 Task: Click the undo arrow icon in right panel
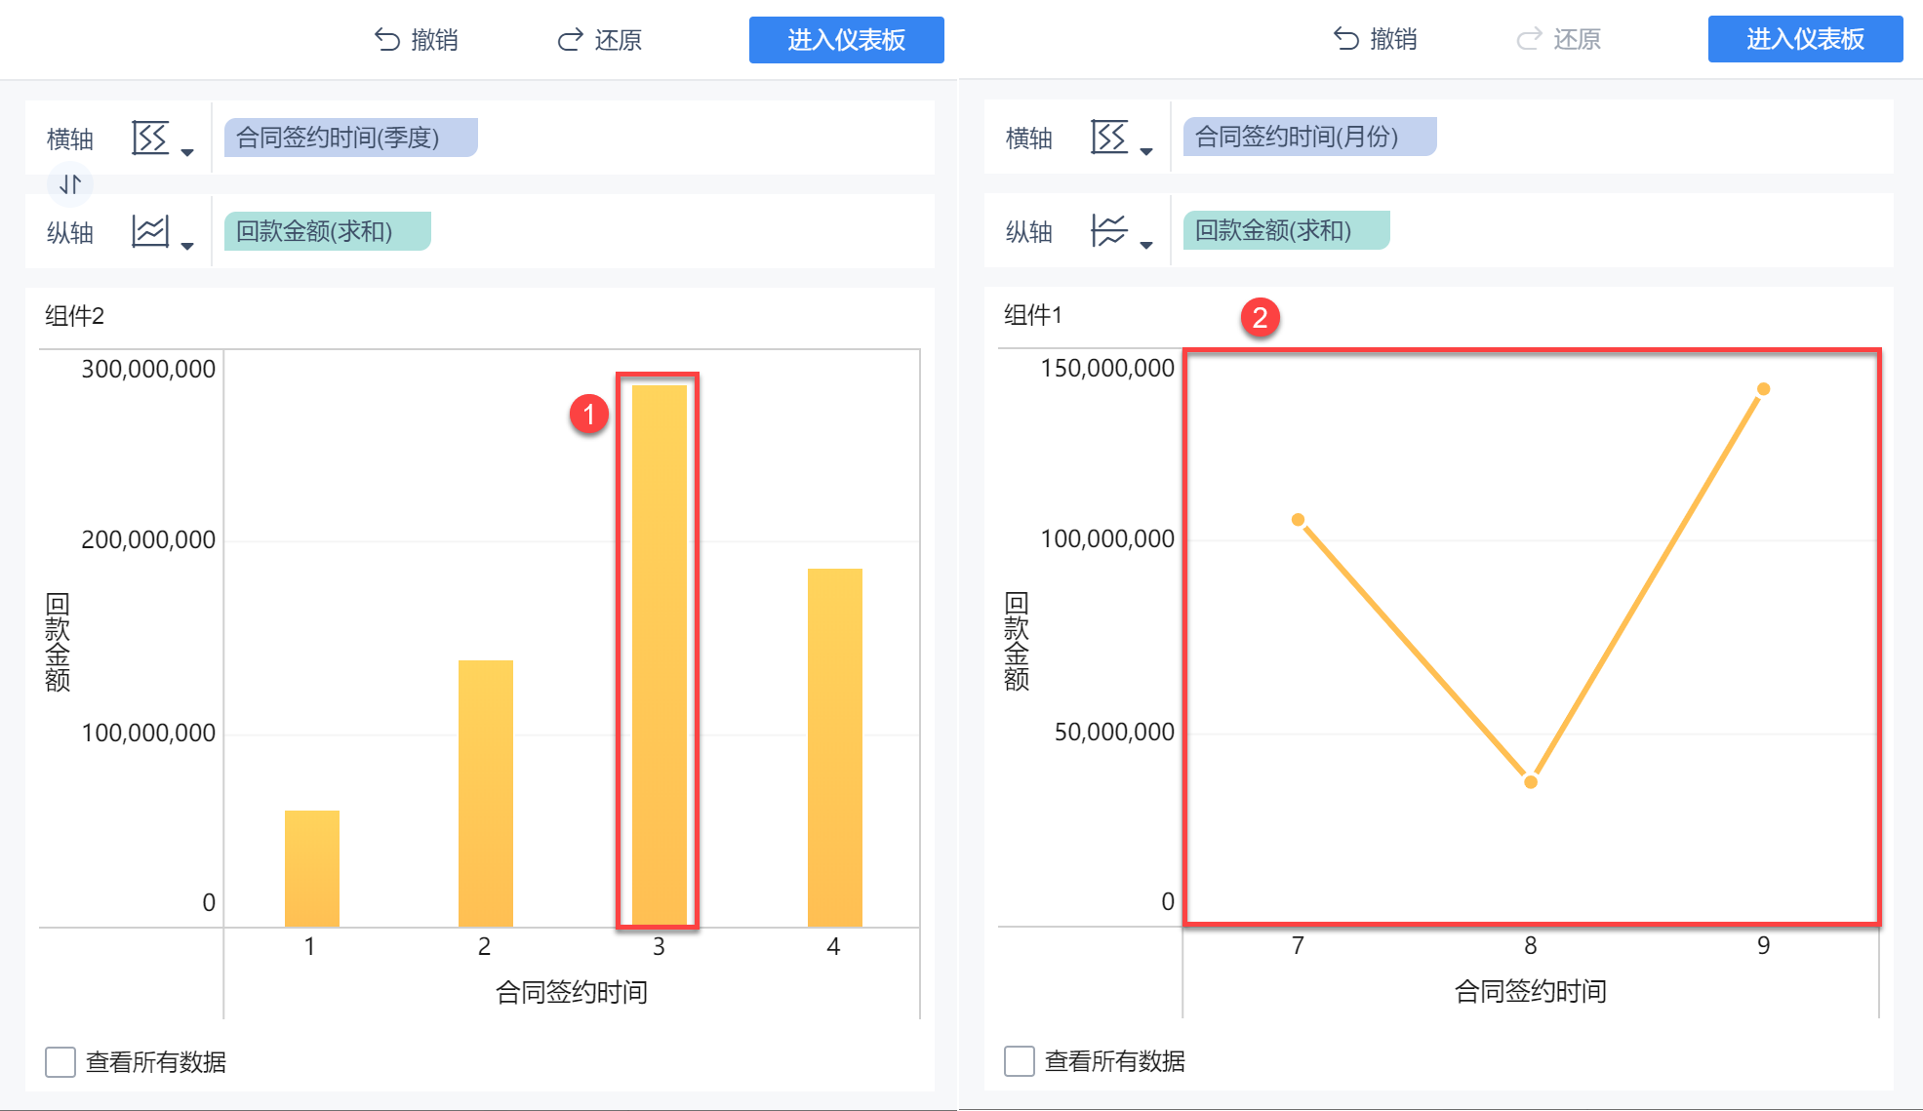tap(1346, 39)
